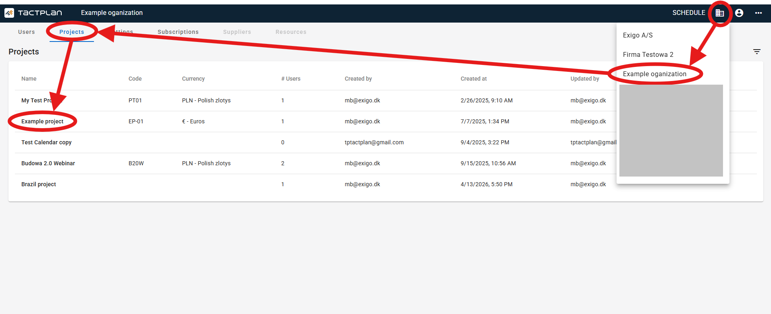Click Example oganization title in header

112,13
